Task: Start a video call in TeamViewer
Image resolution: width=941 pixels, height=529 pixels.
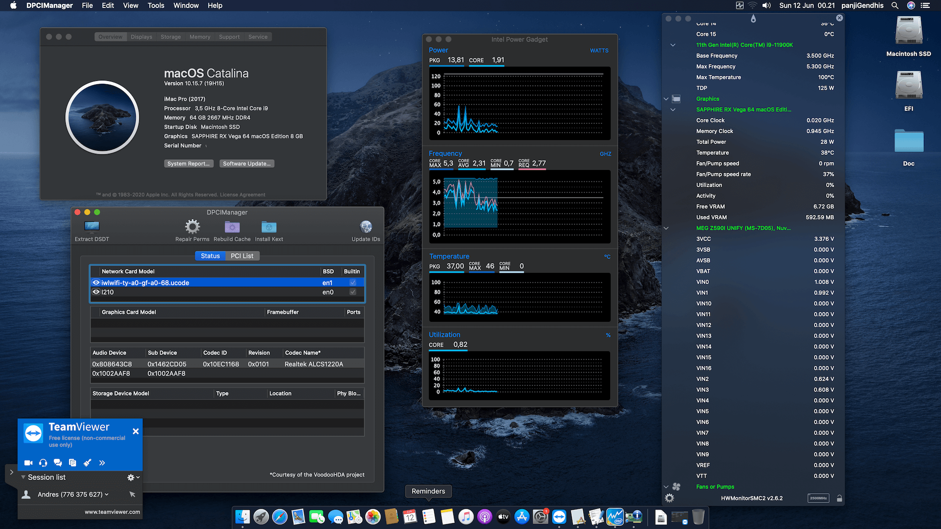Action: click(28, 462)
